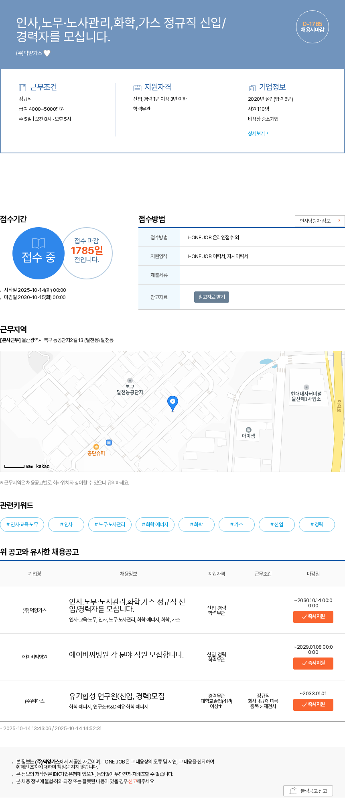
Task: Click the 불량공고 신고 button
Action: point(308,791)
